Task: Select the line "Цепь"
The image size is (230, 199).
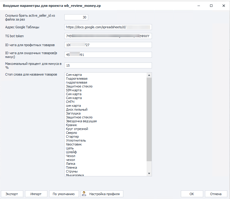Action: 70,148
